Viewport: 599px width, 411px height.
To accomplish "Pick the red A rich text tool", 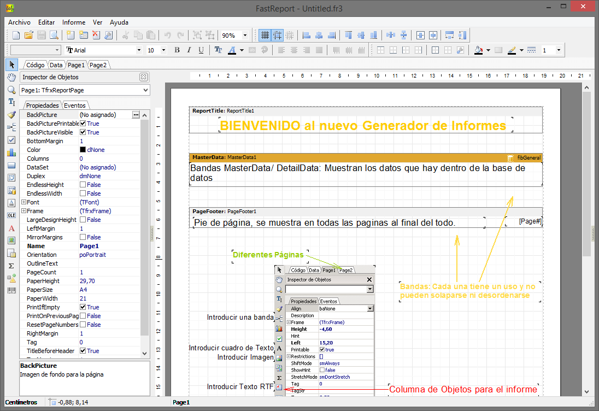I will (12, 228).
